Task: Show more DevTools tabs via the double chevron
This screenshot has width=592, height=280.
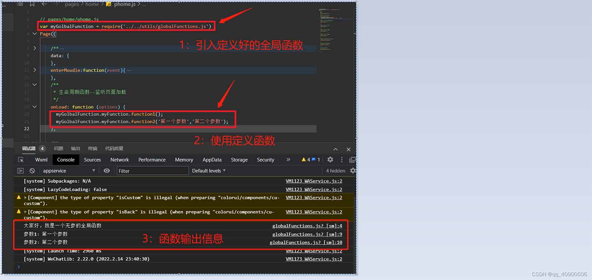Action: pyautogui.click(x=288, y=160)
